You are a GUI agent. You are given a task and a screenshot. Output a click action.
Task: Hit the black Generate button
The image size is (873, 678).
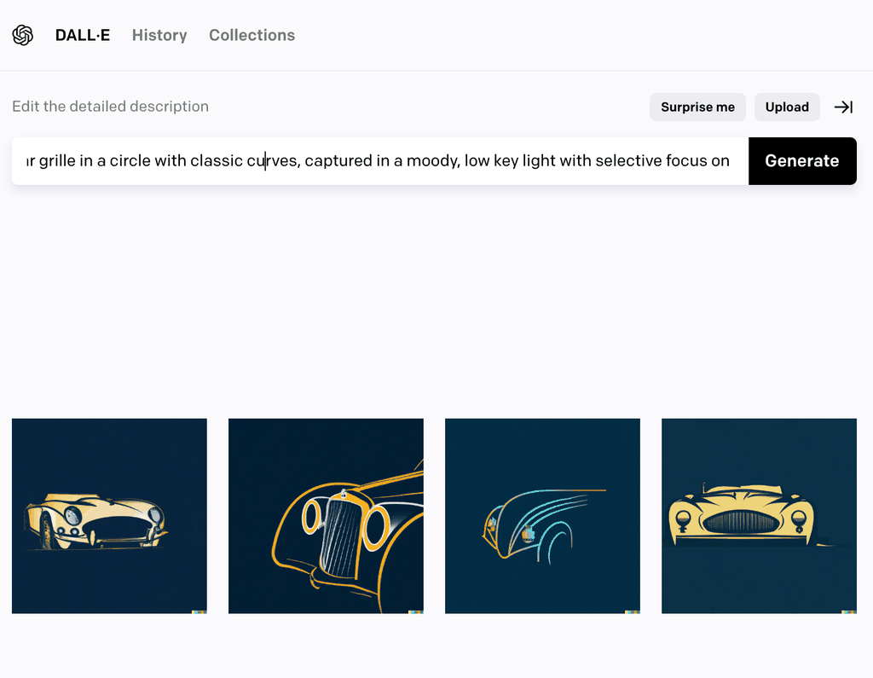point(801,161)
